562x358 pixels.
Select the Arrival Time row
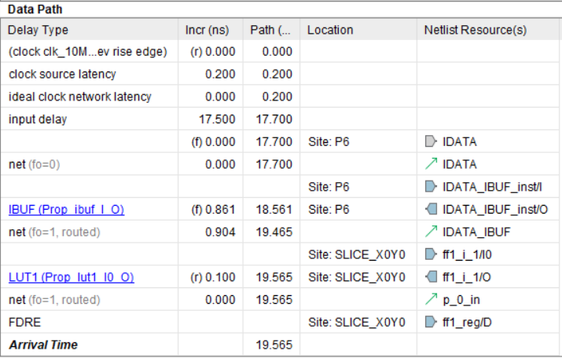point(43,345)
